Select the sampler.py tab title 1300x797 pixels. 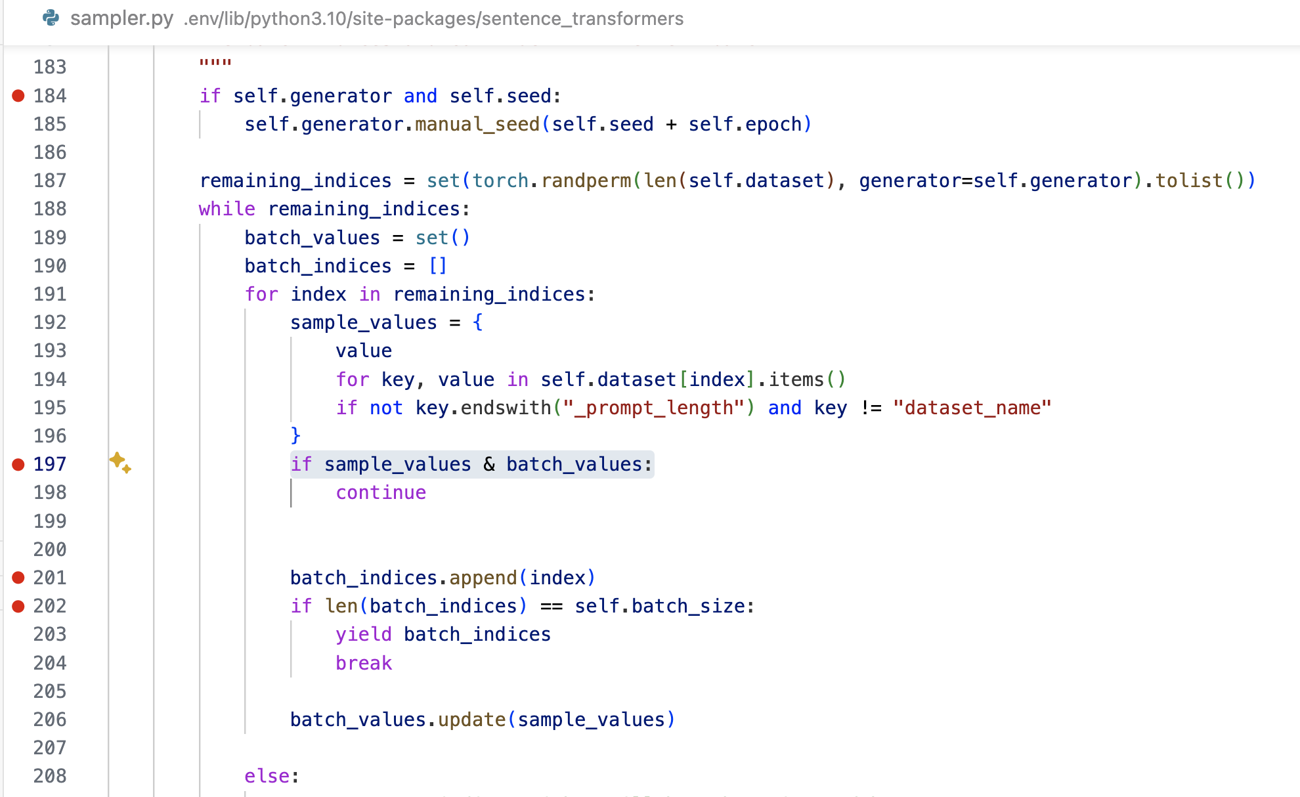pyautogui.click(x=121, y=18)
